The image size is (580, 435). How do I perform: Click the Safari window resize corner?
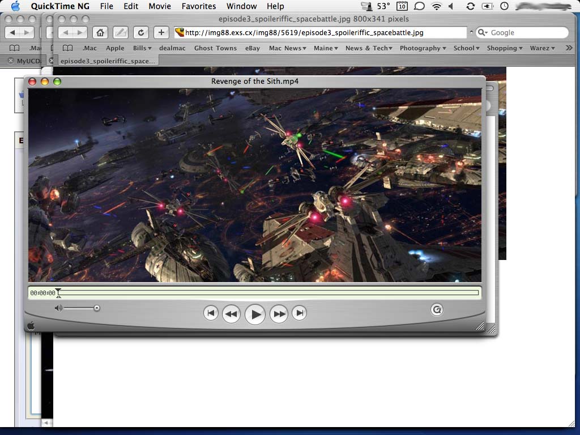pos(572,423)
